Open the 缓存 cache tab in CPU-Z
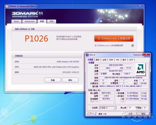 tap(98, 60)
